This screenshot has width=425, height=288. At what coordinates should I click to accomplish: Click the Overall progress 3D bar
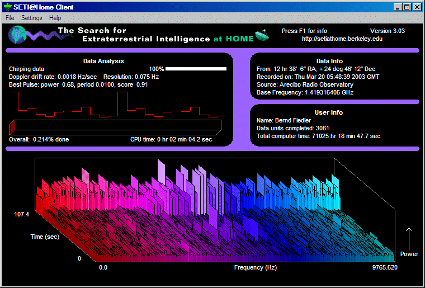[115, 127]
